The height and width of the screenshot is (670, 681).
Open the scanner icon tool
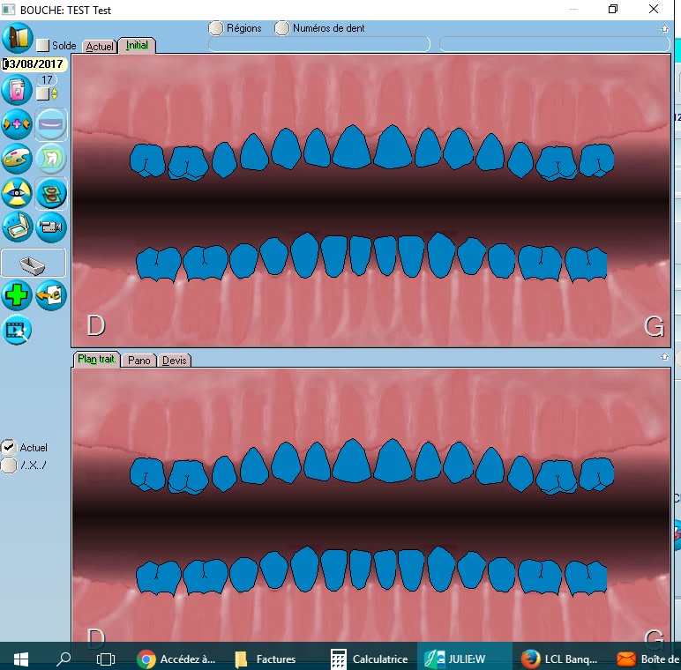coord(17,227)
